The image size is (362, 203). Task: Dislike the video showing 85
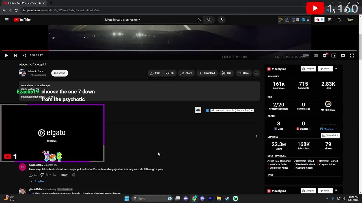pyautogui.click(x=170, y=73)
